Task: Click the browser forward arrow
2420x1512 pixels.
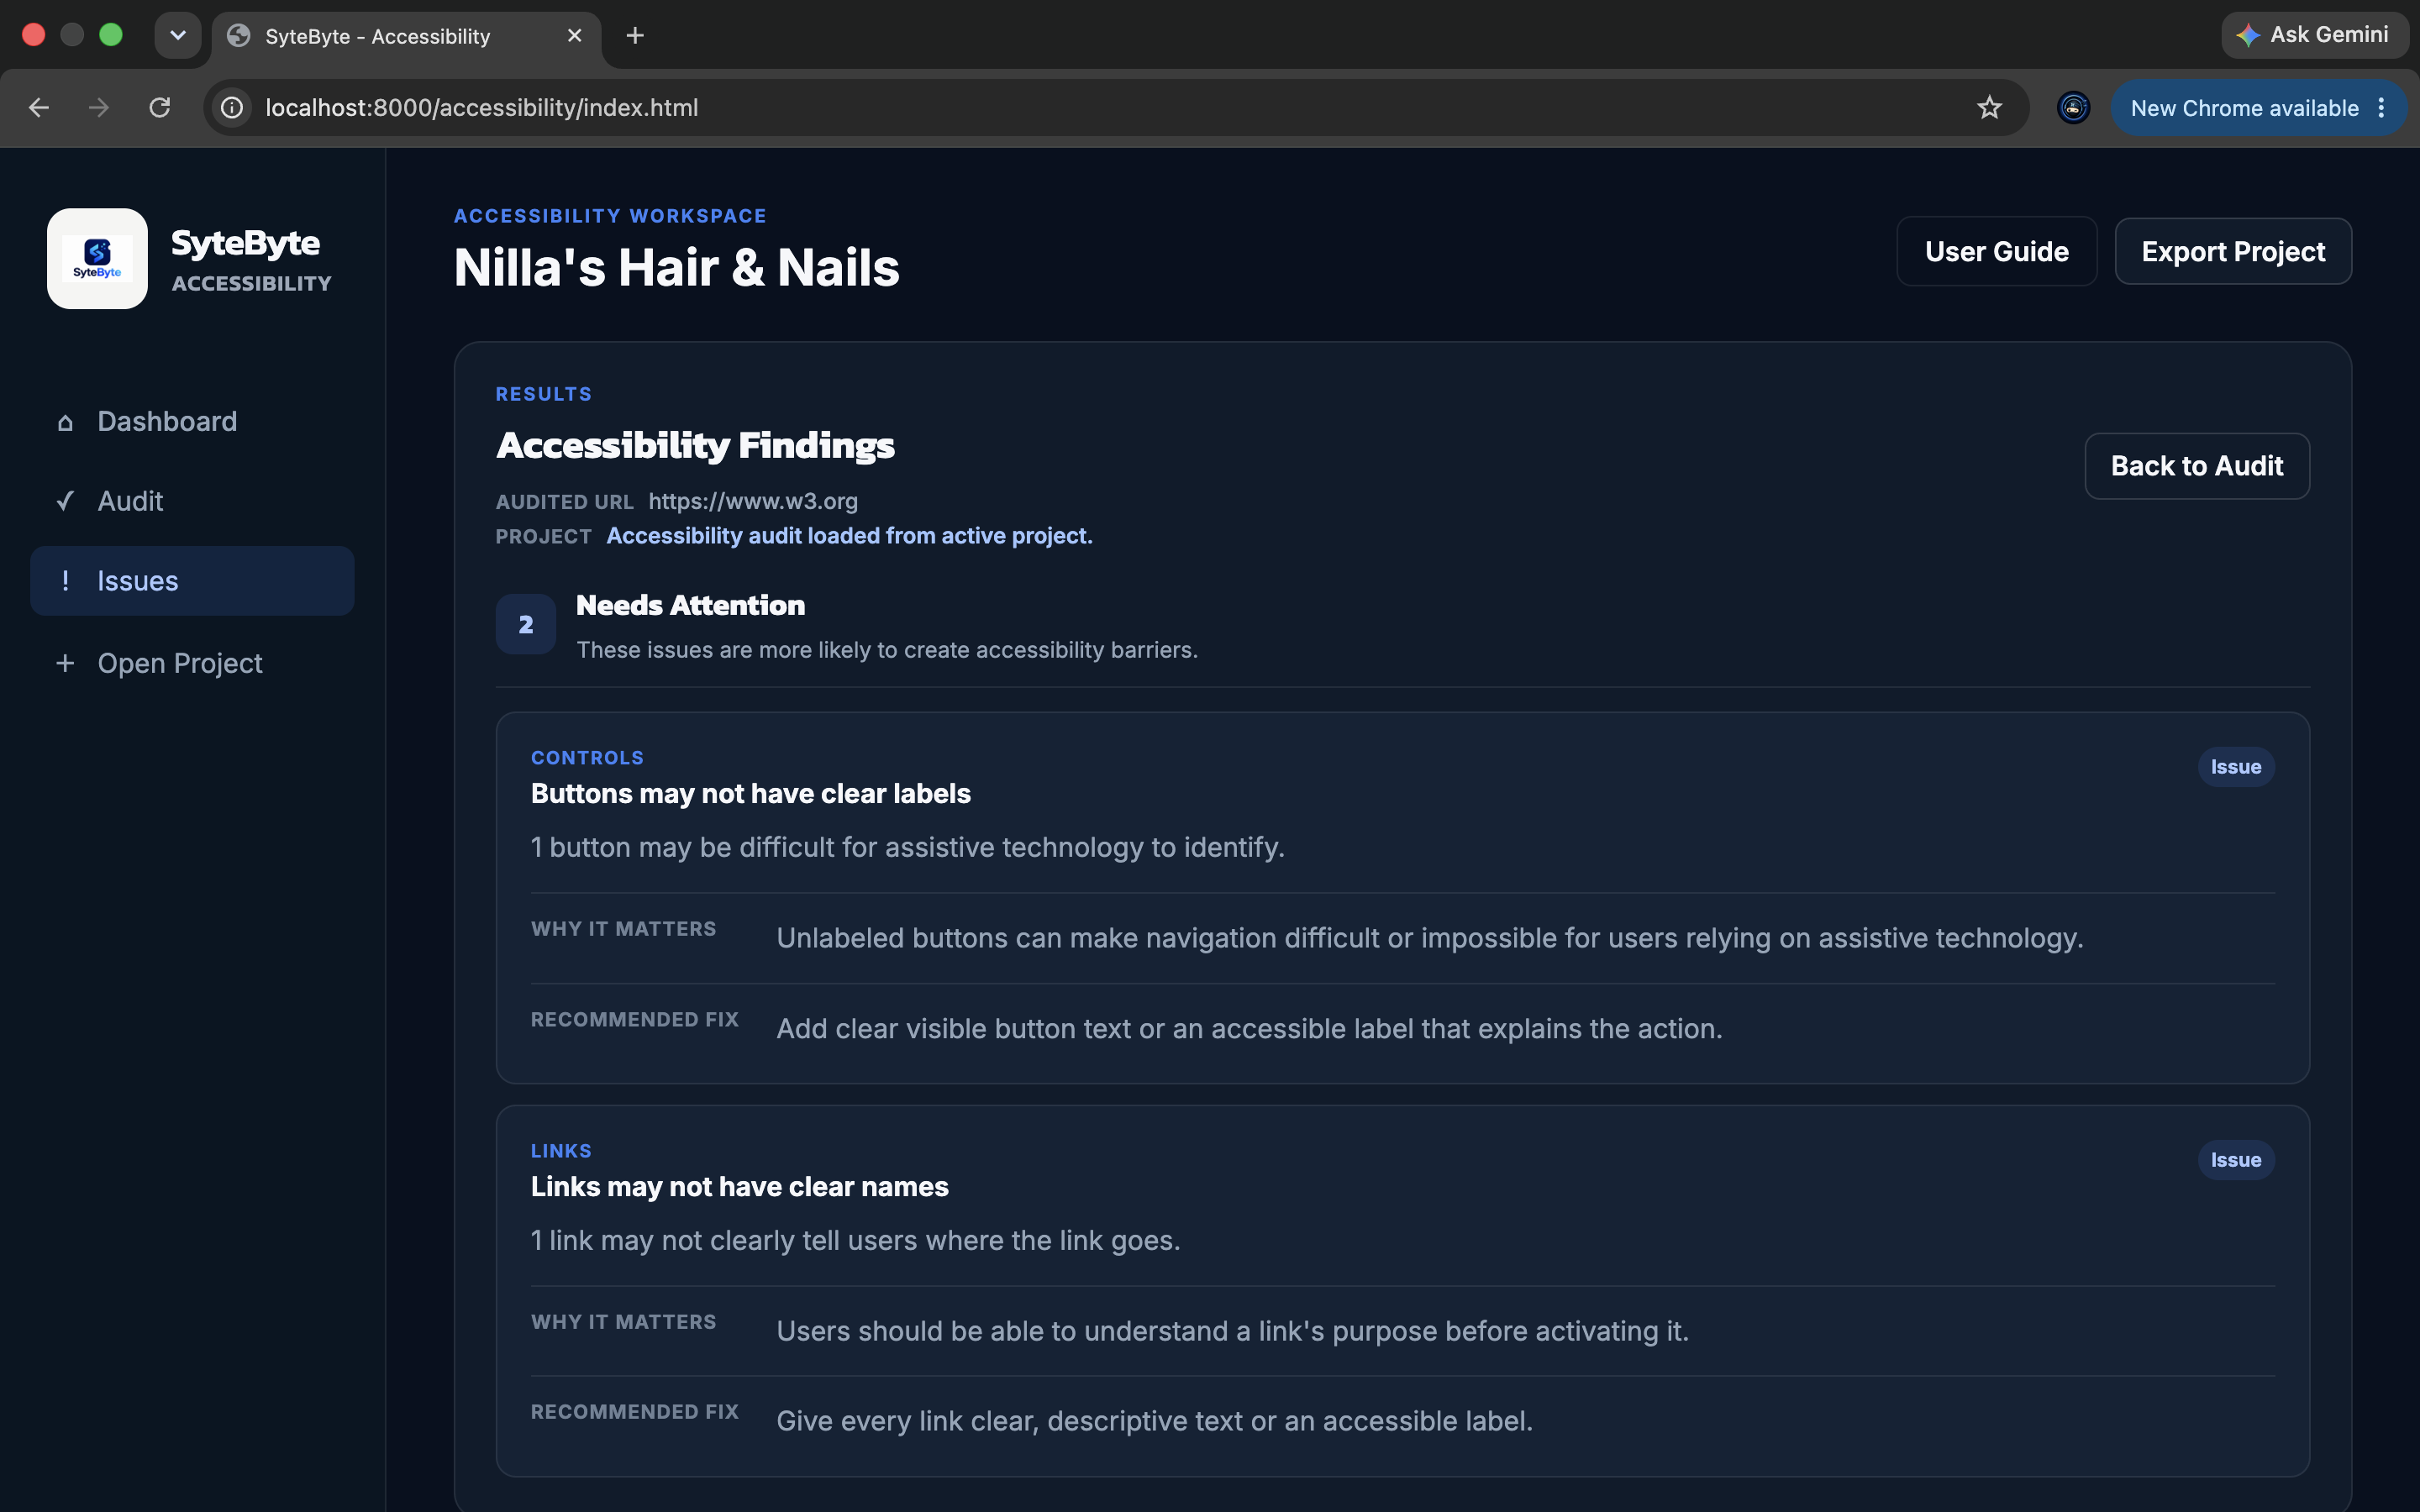Action: coord(98,107)
